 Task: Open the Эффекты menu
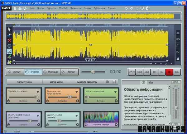(x=52, y=8)
